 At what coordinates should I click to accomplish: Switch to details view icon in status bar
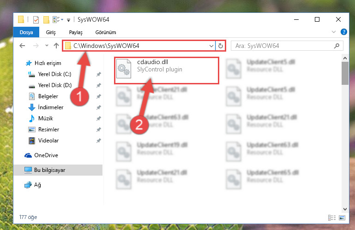(331, 218)
